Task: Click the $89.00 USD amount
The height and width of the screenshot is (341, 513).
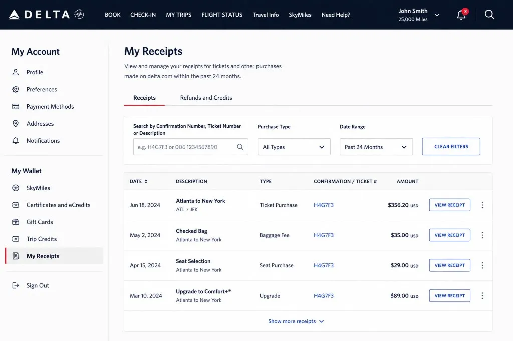Action: pos(404,296)
